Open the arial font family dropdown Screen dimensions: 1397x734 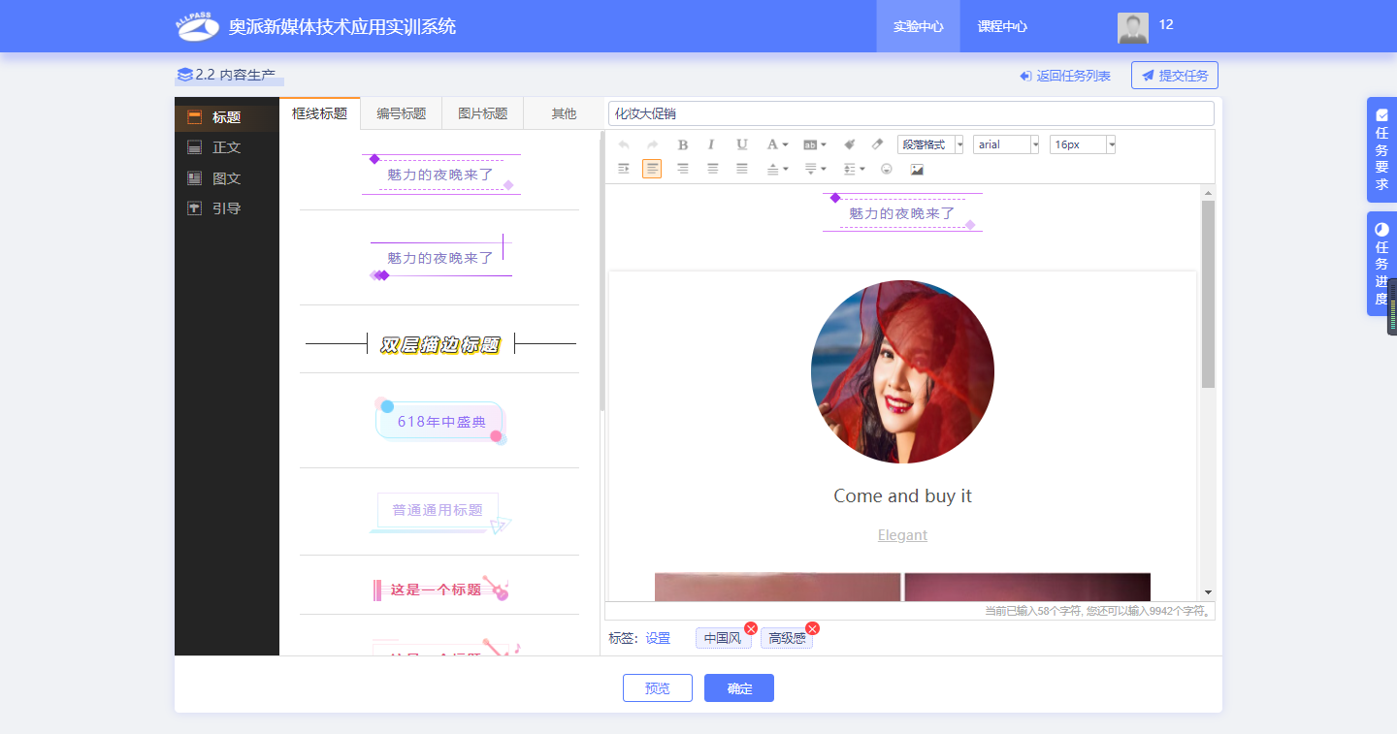pos(1006,144)
